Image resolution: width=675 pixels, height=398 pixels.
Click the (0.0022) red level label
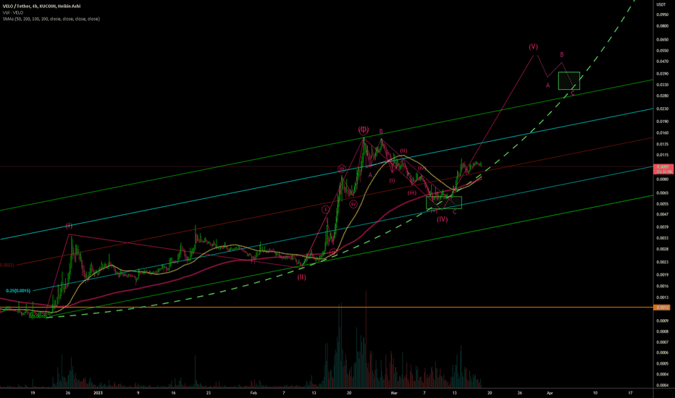(x=7, y=265)
